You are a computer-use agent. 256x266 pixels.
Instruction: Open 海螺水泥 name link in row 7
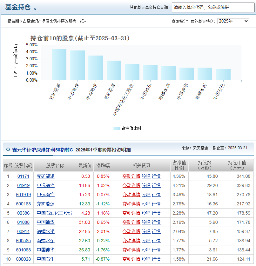(x=46, y=231)
